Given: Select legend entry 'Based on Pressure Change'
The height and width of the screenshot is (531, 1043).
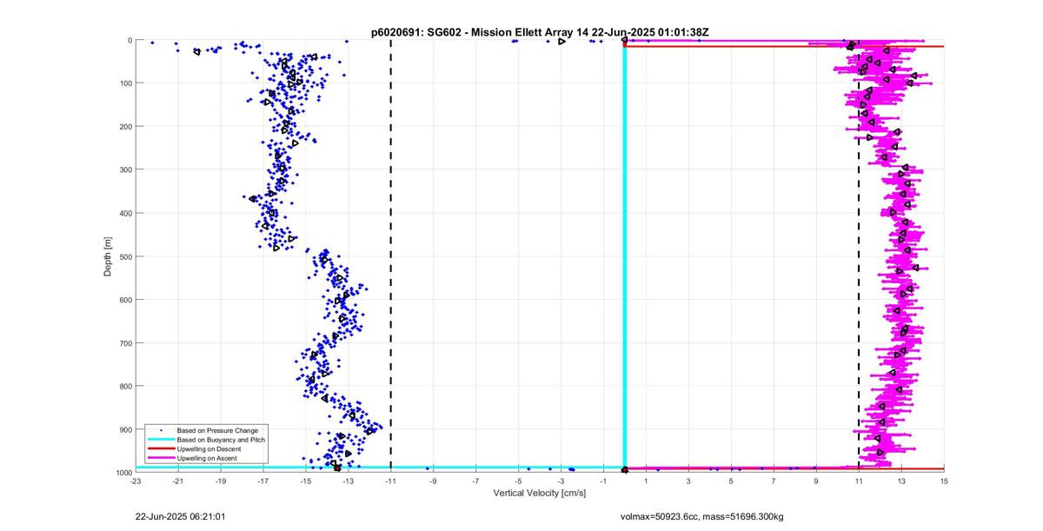Looking at the screenshot, I should 217,430.
